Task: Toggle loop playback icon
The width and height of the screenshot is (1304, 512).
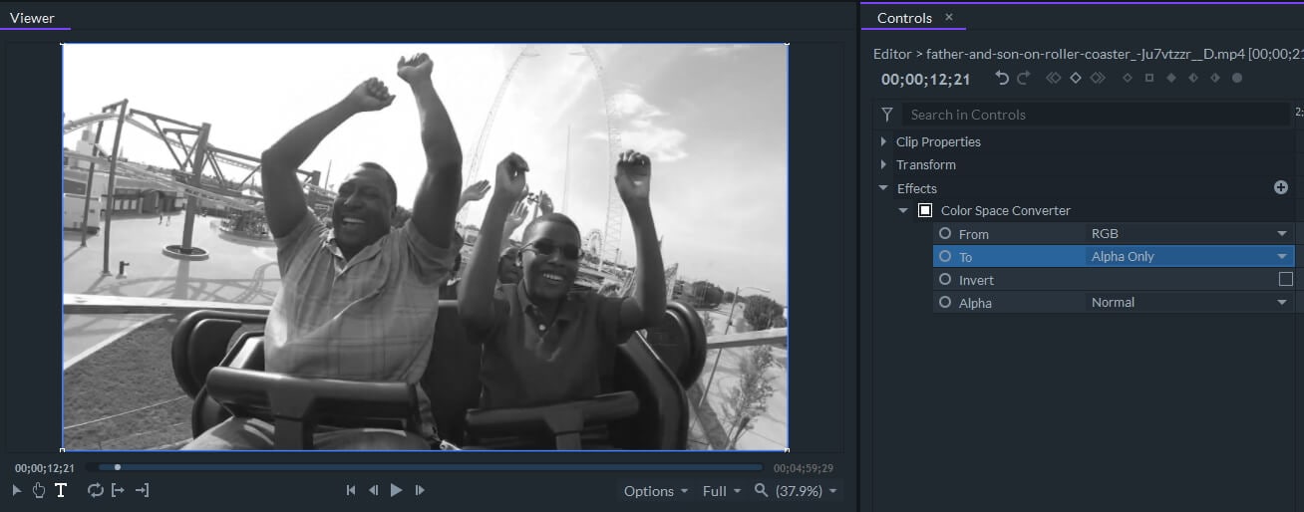Action: (96, 490)
